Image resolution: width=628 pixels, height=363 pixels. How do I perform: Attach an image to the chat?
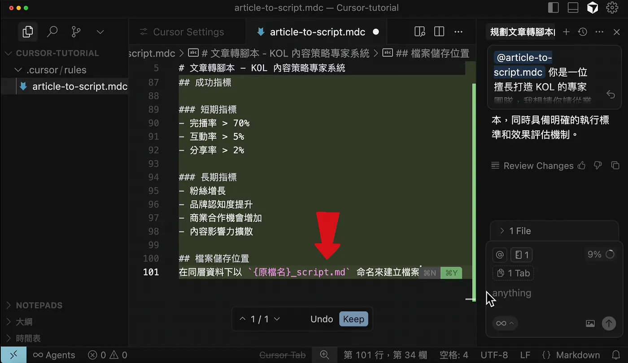click(590, 323)
